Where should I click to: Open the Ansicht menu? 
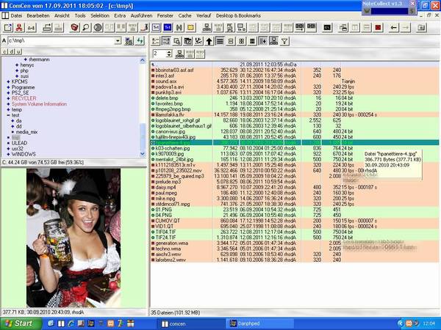click(x=62, y=15)
